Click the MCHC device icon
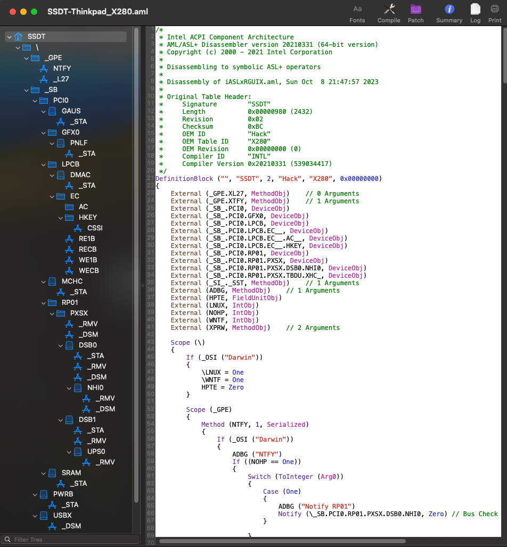507x547 pixels. coord(52,281)
